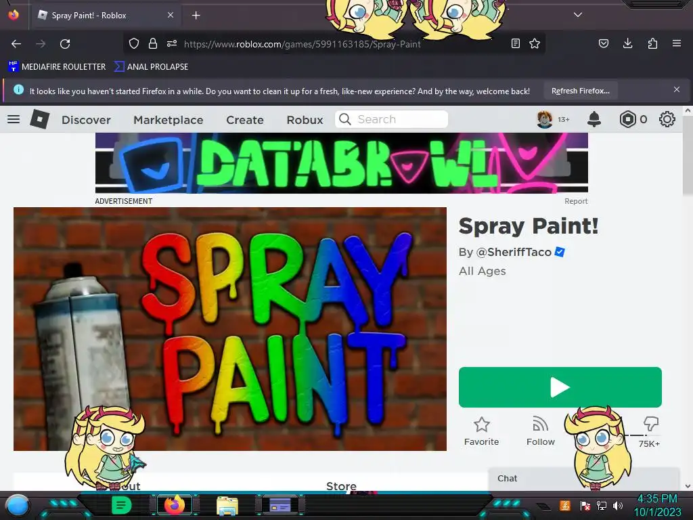Open tracking protection shield icon
Image resolution: width=693 pixels, height=520 pixels.
point(134,43)
